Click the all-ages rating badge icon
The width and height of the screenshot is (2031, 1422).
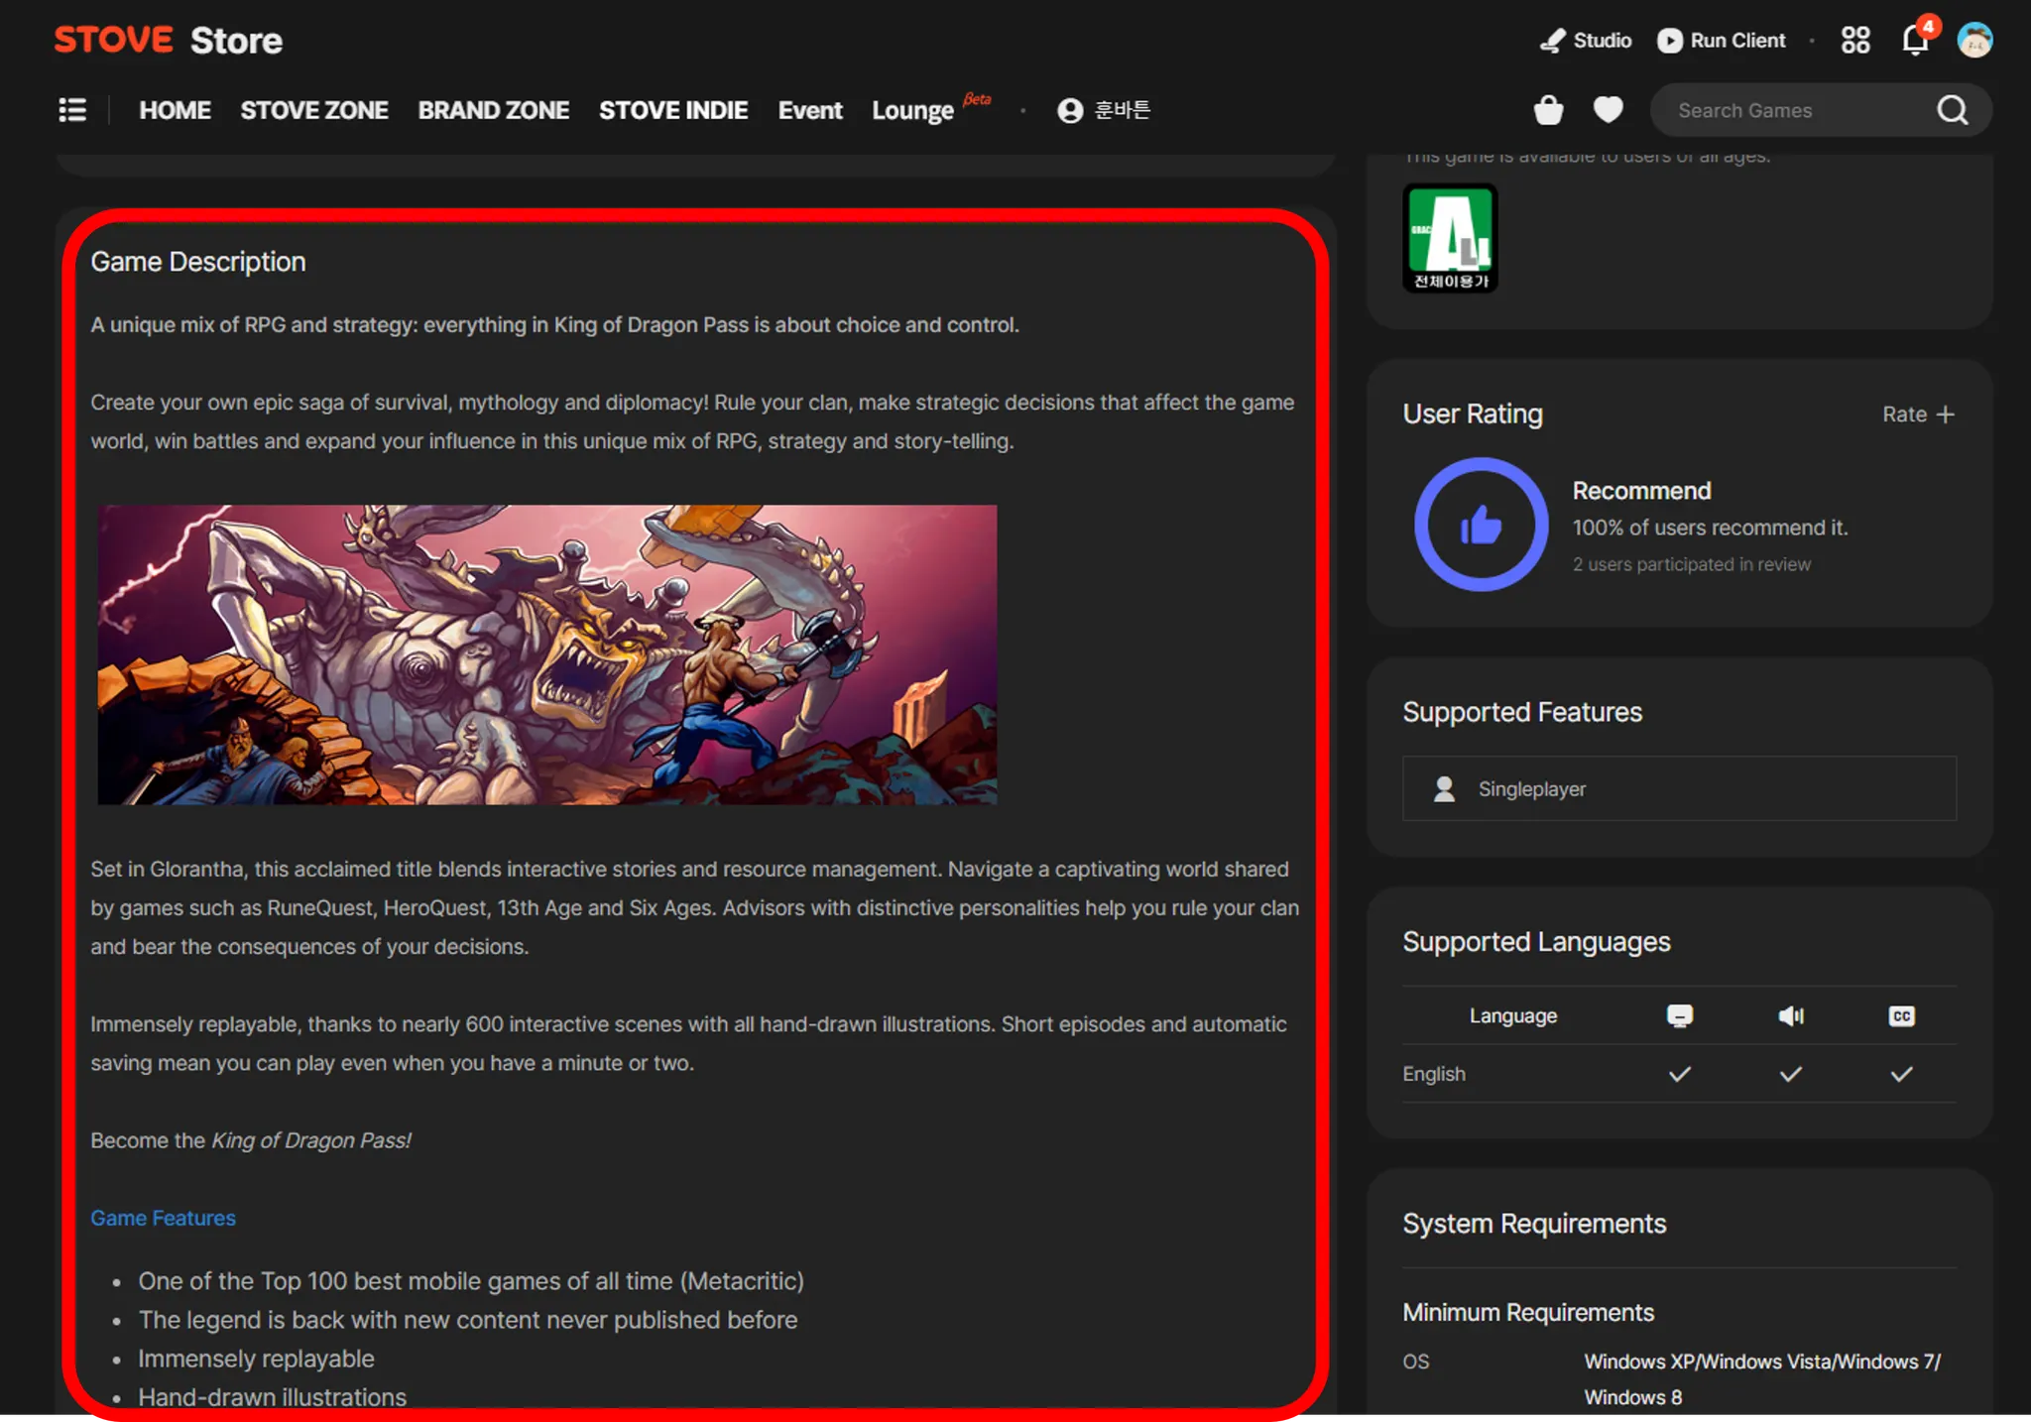tap(1450, 238)
